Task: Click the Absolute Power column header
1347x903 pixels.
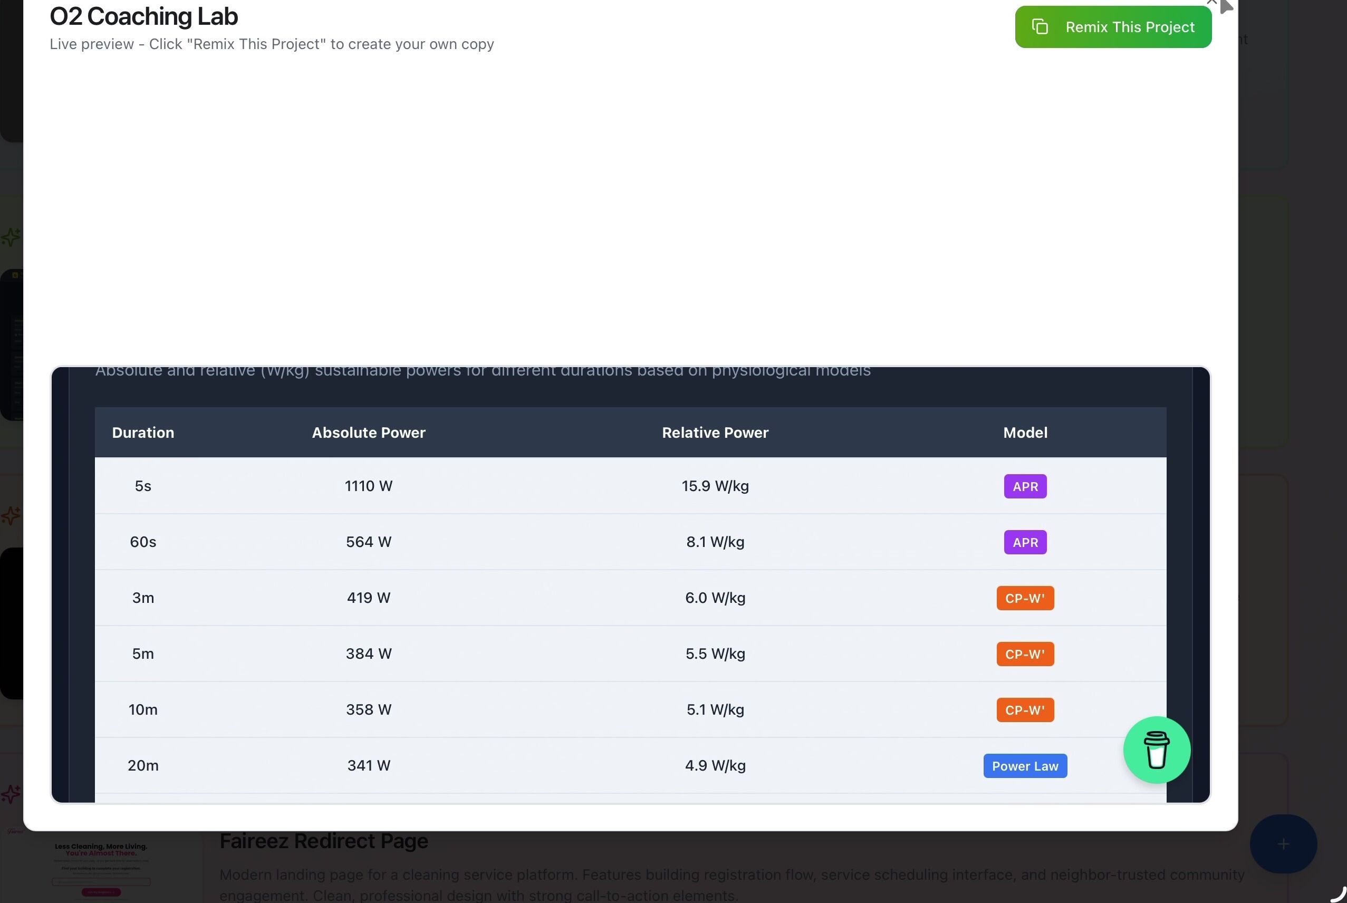Action: [x=369, y=433]
